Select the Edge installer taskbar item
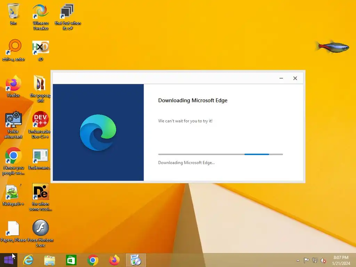This screenshot has height=267, width=356. coord(136,260)
